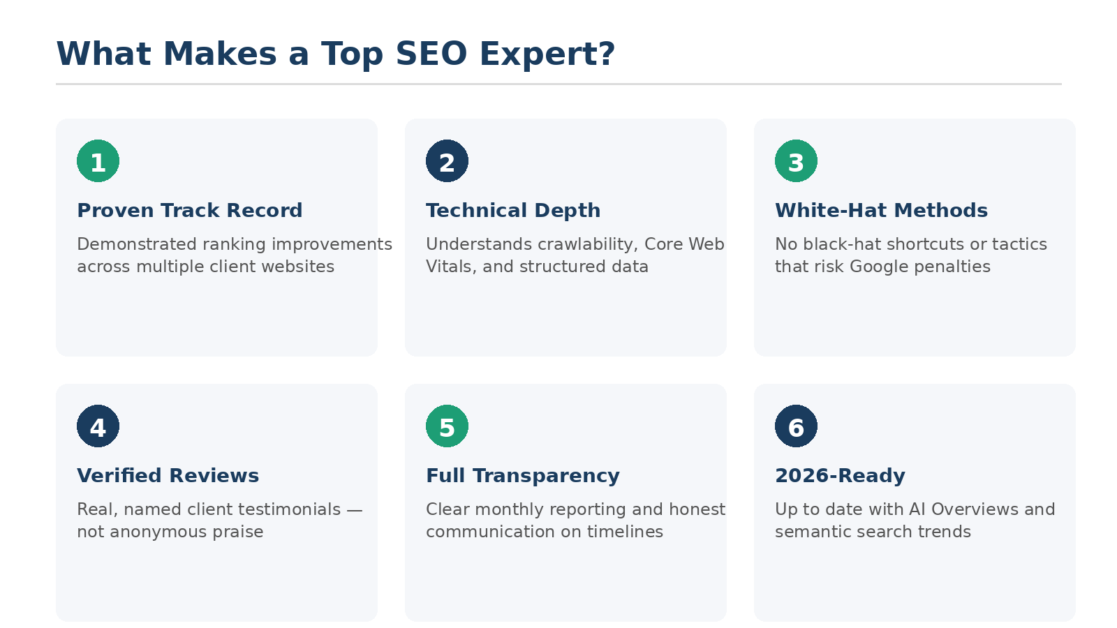Select the Proven Track Record heading

pyautogui.click(x=190, y=211)
